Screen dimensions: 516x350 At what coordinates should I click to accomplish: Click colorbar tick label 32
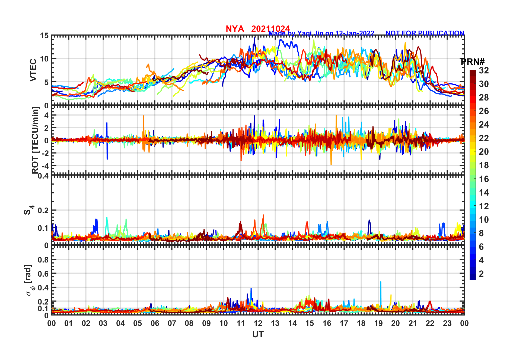[x=484, y=70]
